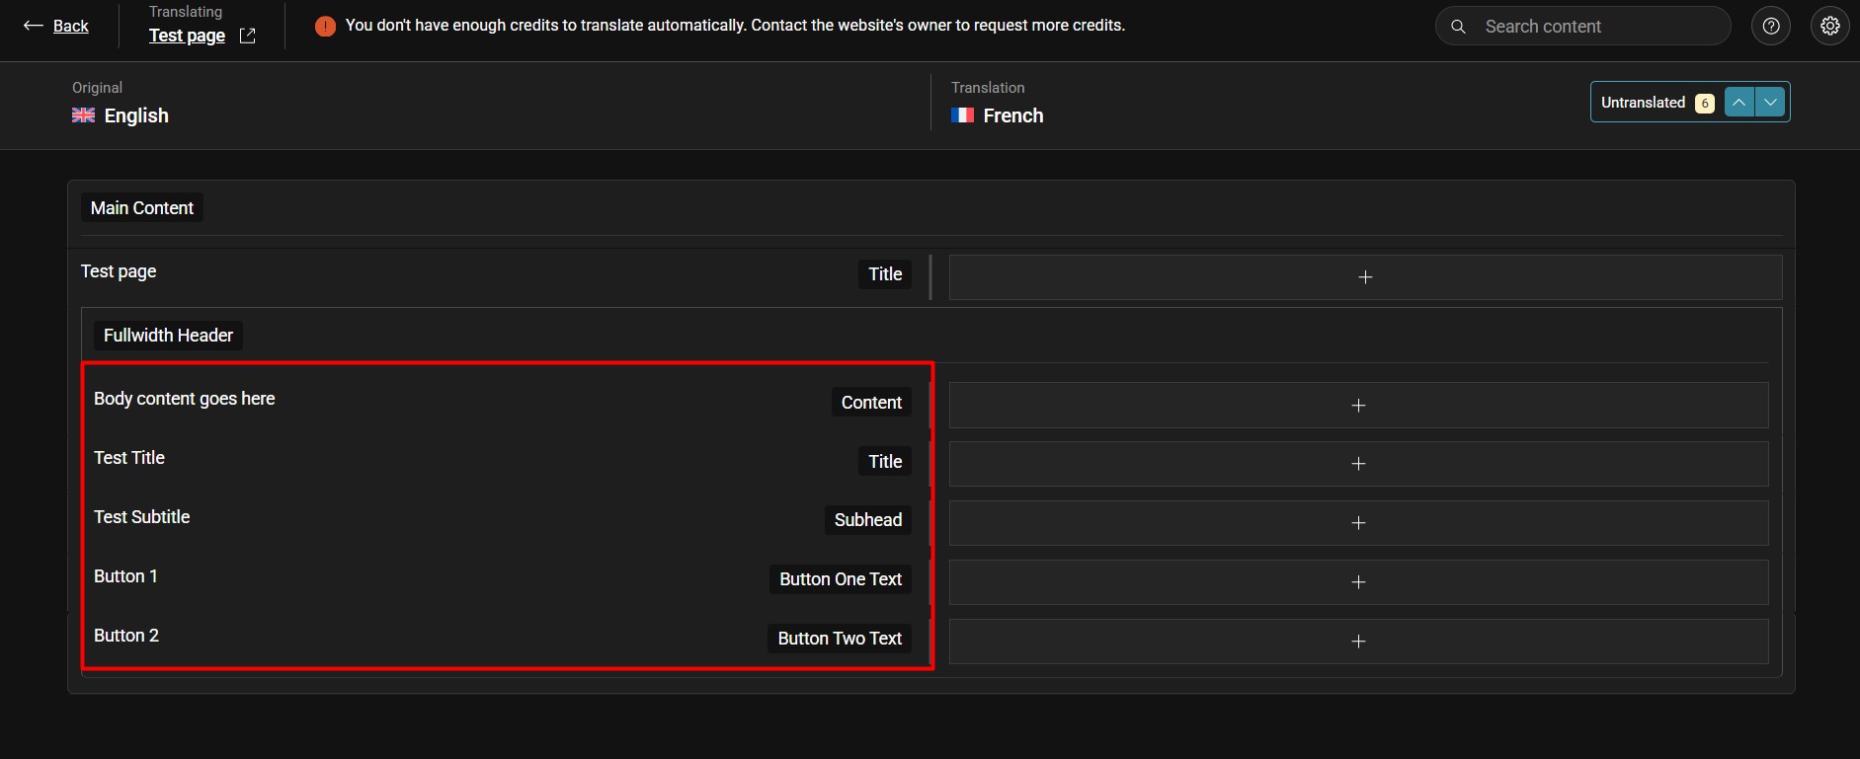Add translation for Test page title
Image resolution: width=1860 pixels, height=759 pixels.
click(1365, 277)
